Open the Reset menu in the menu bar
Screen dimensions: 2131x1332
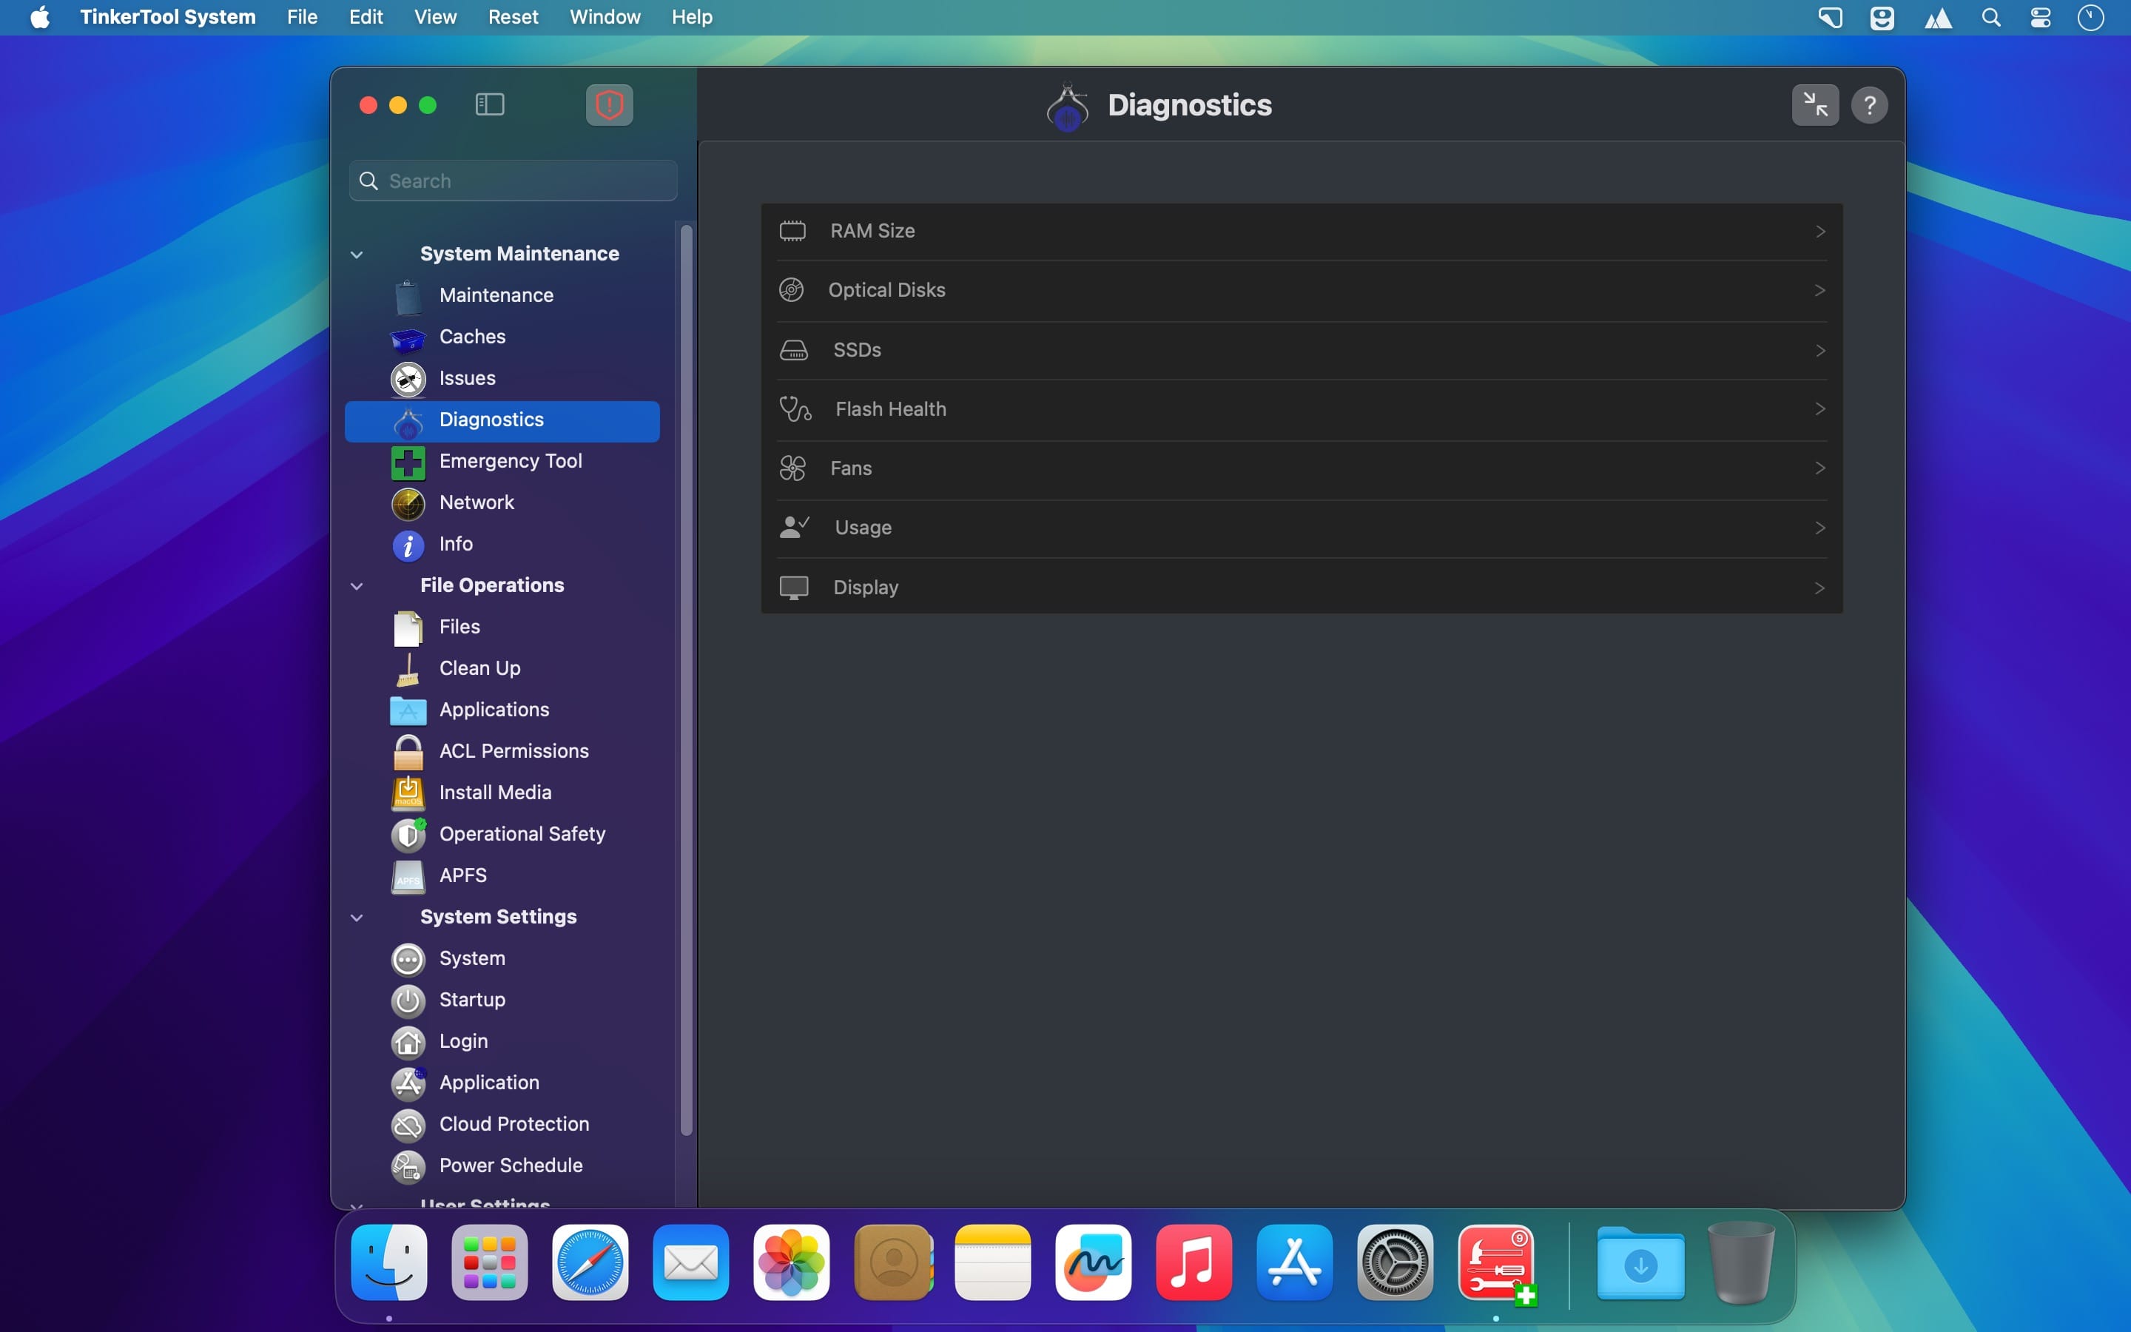tap(513, 17)
